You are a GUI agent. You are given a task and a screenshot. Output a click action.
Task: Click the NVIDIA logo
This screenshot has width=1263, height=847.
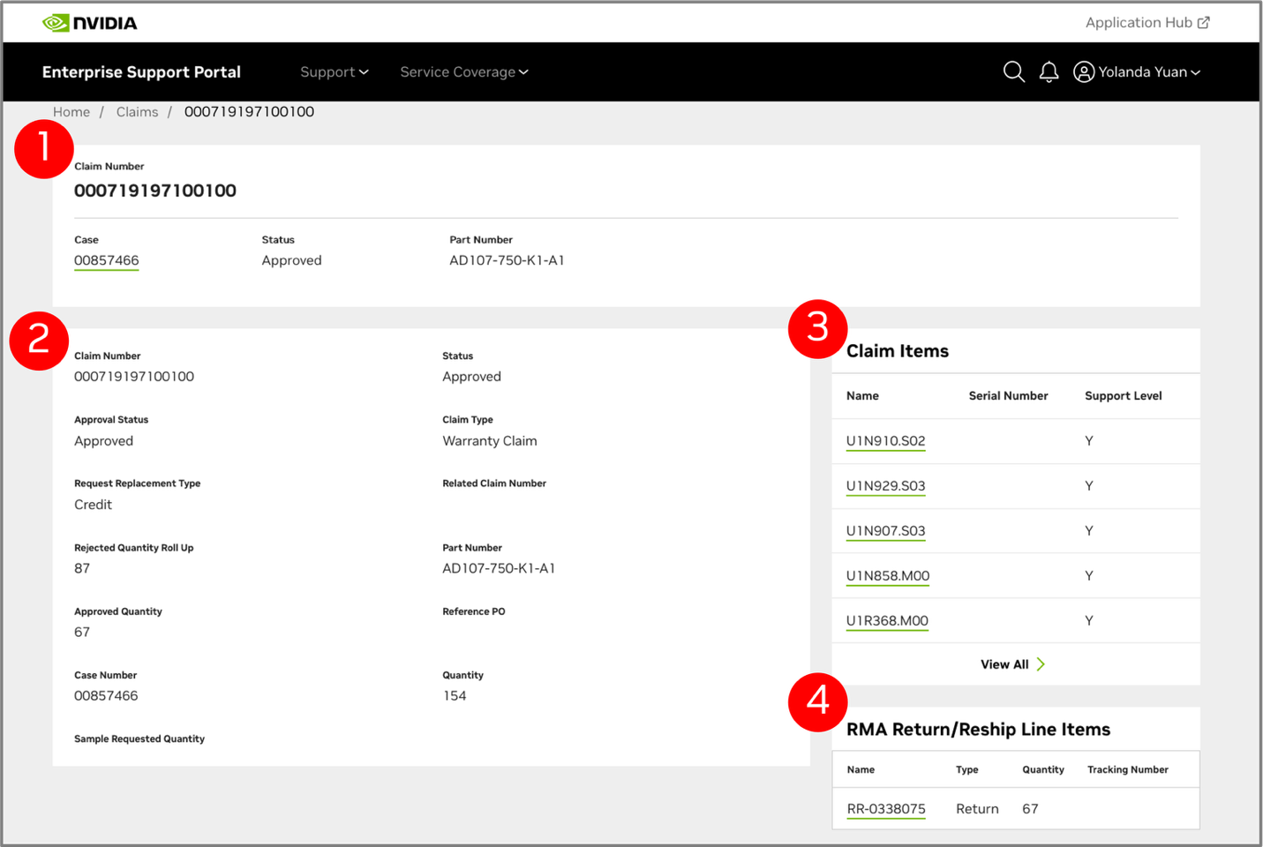click(x=90, y=23)
